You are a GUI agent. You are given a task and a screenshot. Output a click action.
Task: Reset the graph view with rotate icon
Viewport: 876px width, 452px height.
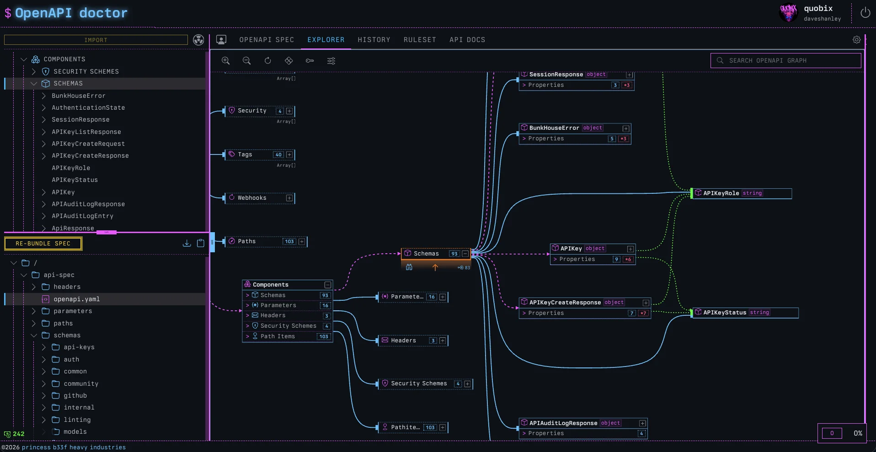(268, 61)
